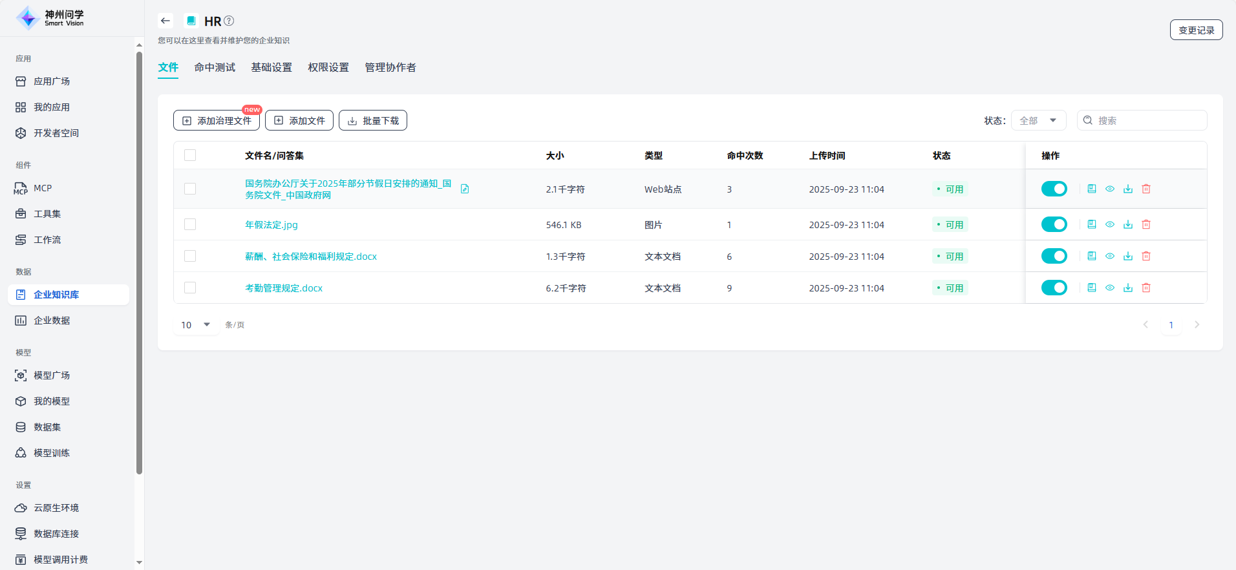The height and width of the screenshot is (570, 1236).
Task: Preview 年假法定.jpg using the eye icon
Action: tap(1110, 224)
